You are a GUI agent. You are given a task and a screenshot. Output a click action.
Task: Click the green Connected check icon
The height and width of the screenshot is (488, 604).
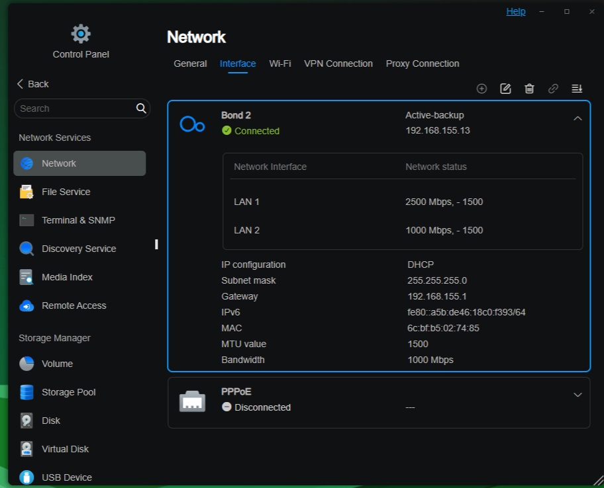(226, 131)
